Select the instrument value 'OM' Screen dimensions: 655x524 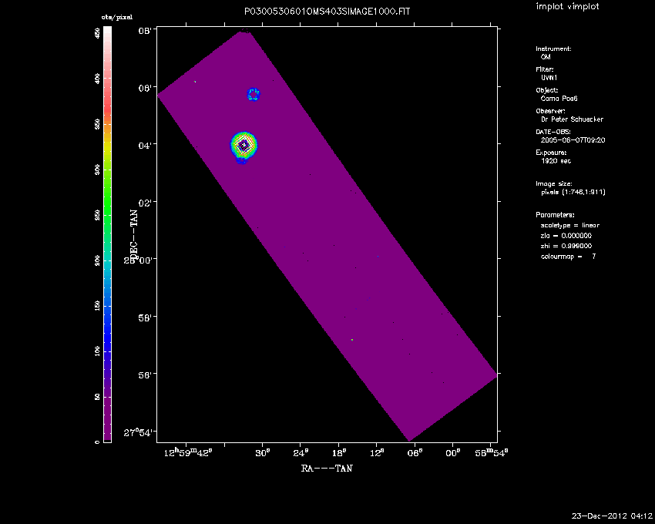(546, 57)
